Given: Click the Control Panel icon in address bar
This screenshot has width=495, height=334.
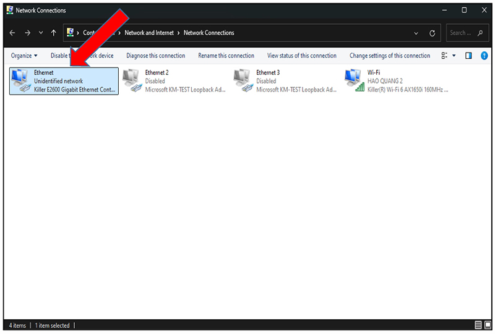Looking at the screenshot, I should [70, 33].
